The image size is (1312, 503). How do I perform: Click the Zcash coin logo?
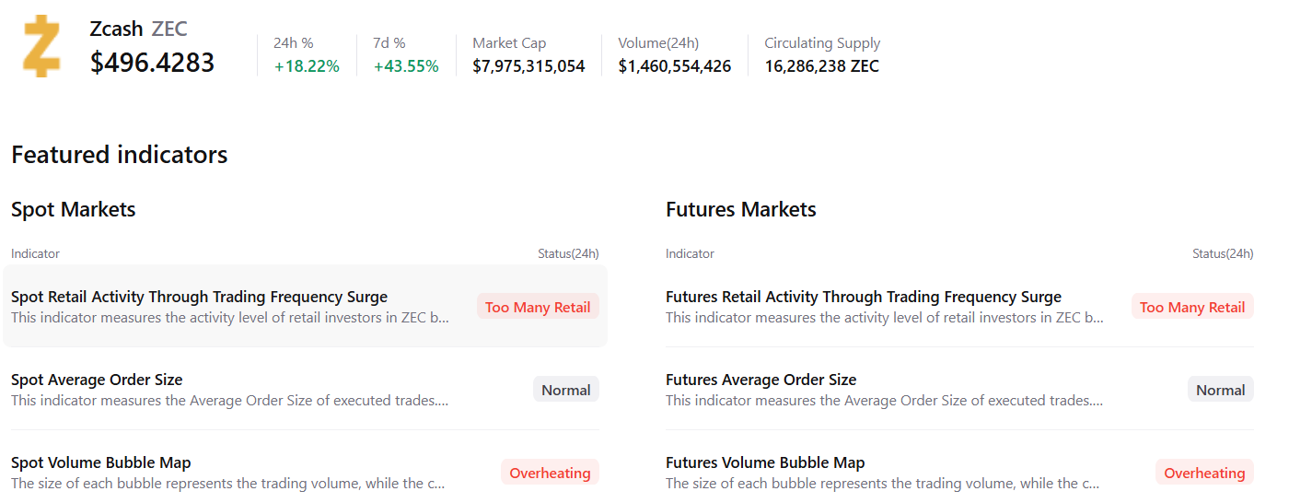coord(41,46)
